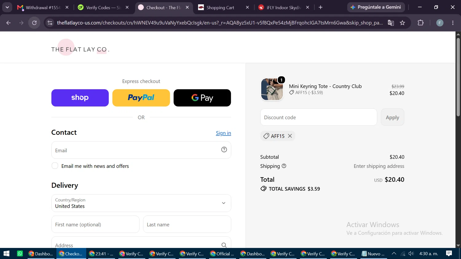Close the Verify Codes tab
The height and width of the screenshot is (259, 461).
coord(127,7)
